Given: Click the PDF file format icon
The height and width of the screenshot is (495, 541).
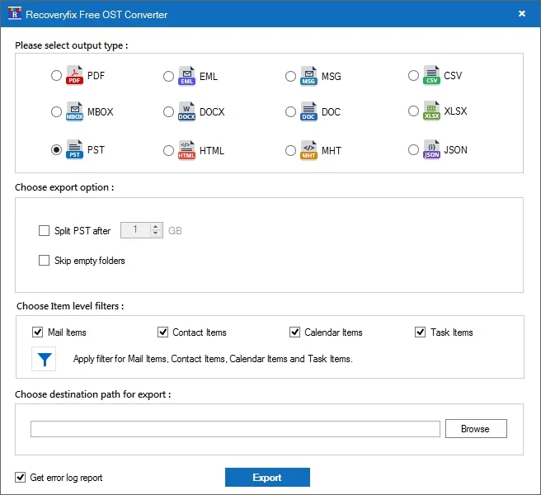Looking at the screenshot, I should pyautogui.click(x=74, y=75).
